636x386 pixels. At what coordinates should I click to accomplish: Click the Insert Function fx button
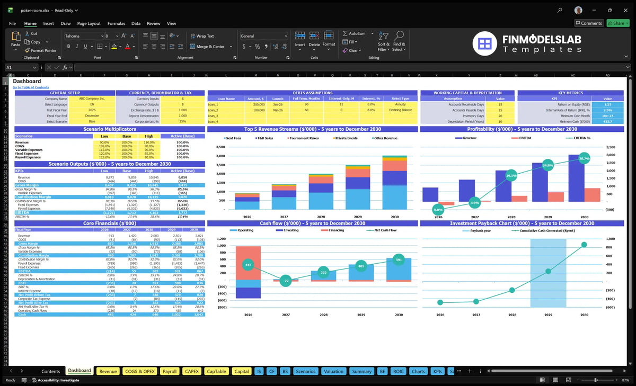(65, 67)
